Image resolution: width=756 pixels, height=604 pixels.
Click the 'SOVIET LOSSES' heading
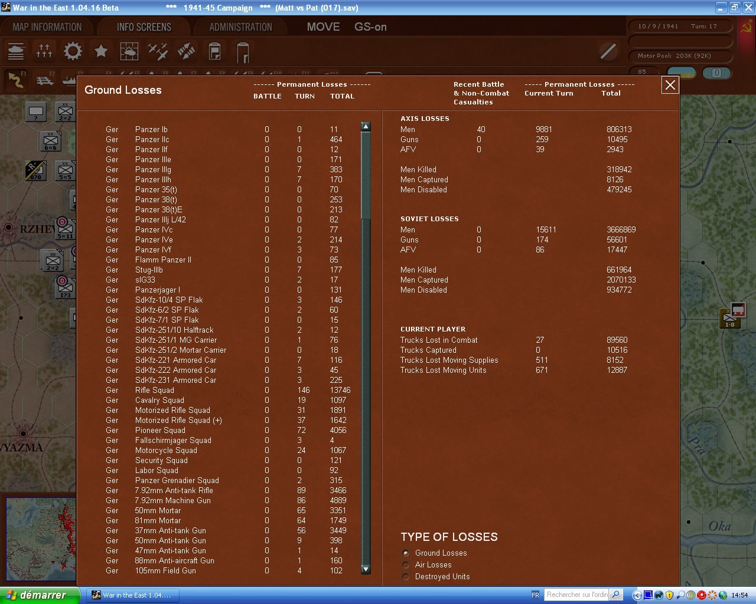(x=429, y=219)
